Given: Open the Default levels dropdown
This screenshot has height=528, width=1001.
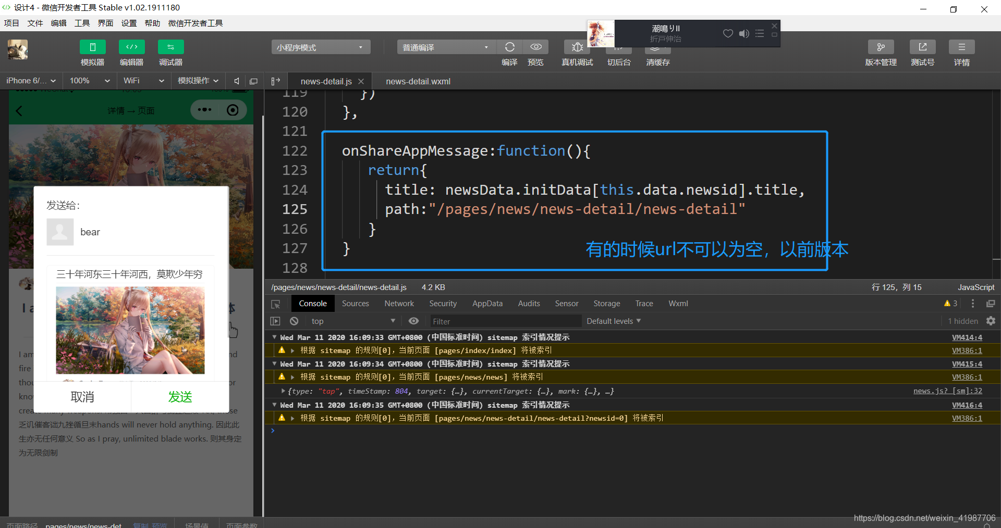Looking at the screenshot, I should [614, 321].
